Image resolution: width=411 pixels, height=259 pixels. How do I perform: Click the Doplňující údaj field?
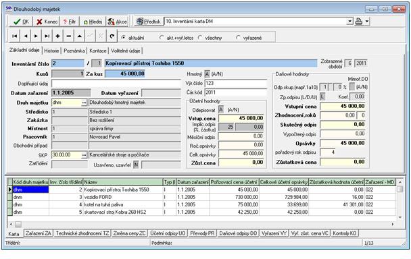[116, 84]
